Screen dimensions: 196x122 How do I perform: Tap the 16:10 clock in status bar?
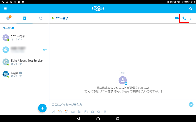pyautogui.click(x=192, y=2)
